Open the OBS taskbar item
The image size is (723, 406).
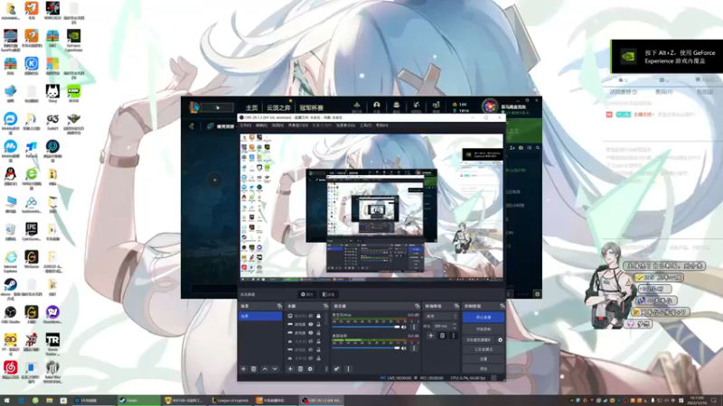click(322, 401)
